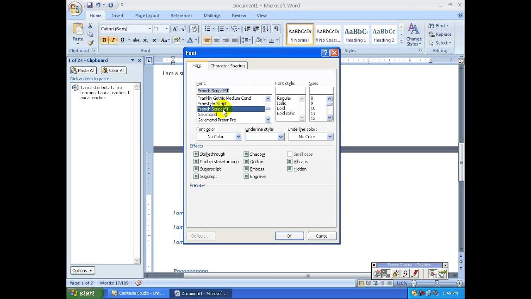Toggle Show/Hide paragraph marks icon
Screen dimensions: 531x299
pos(276,29)
